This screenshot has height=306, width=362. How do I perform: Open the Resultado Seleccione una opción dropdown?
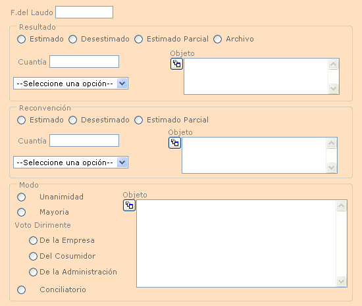70,84
